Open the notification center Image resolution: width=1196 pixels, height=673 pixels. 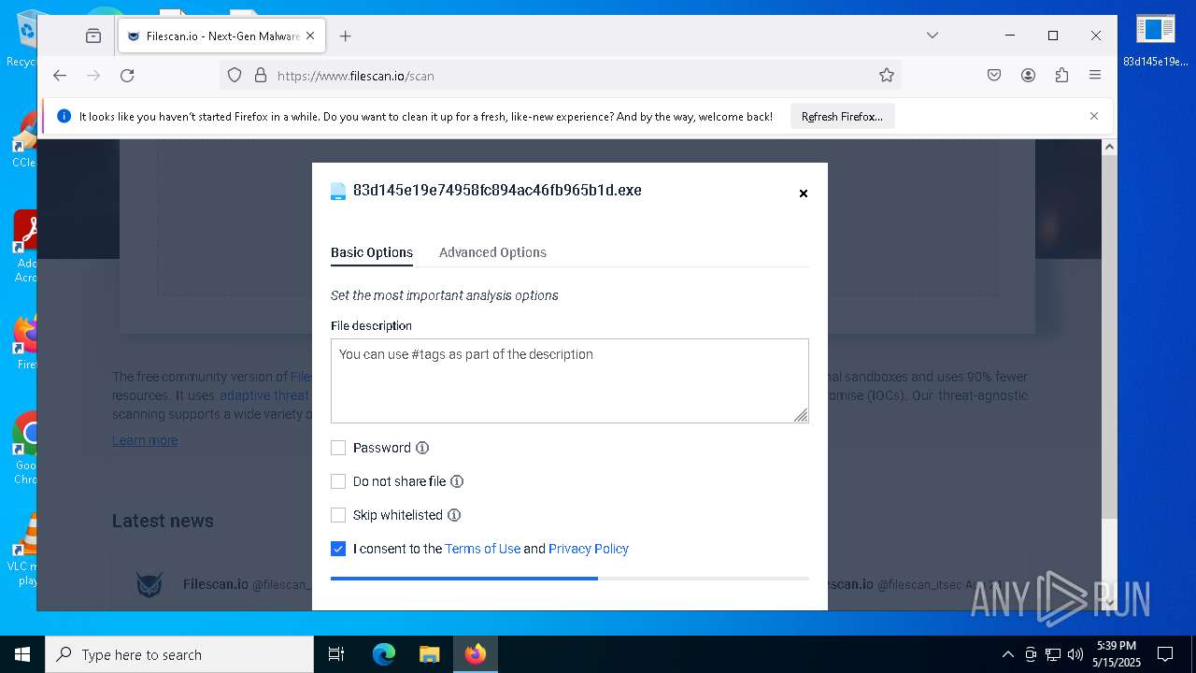coord(1165,654)
